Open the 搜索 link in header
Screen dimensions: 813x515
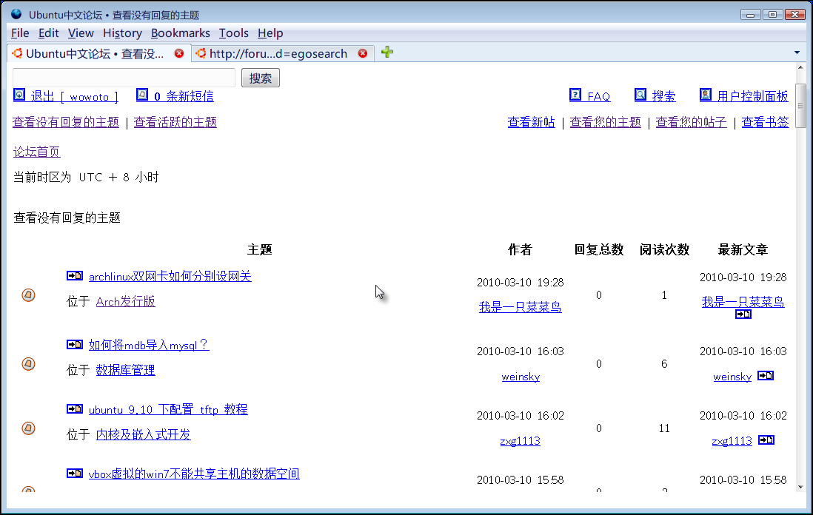[x=663, y=96]
